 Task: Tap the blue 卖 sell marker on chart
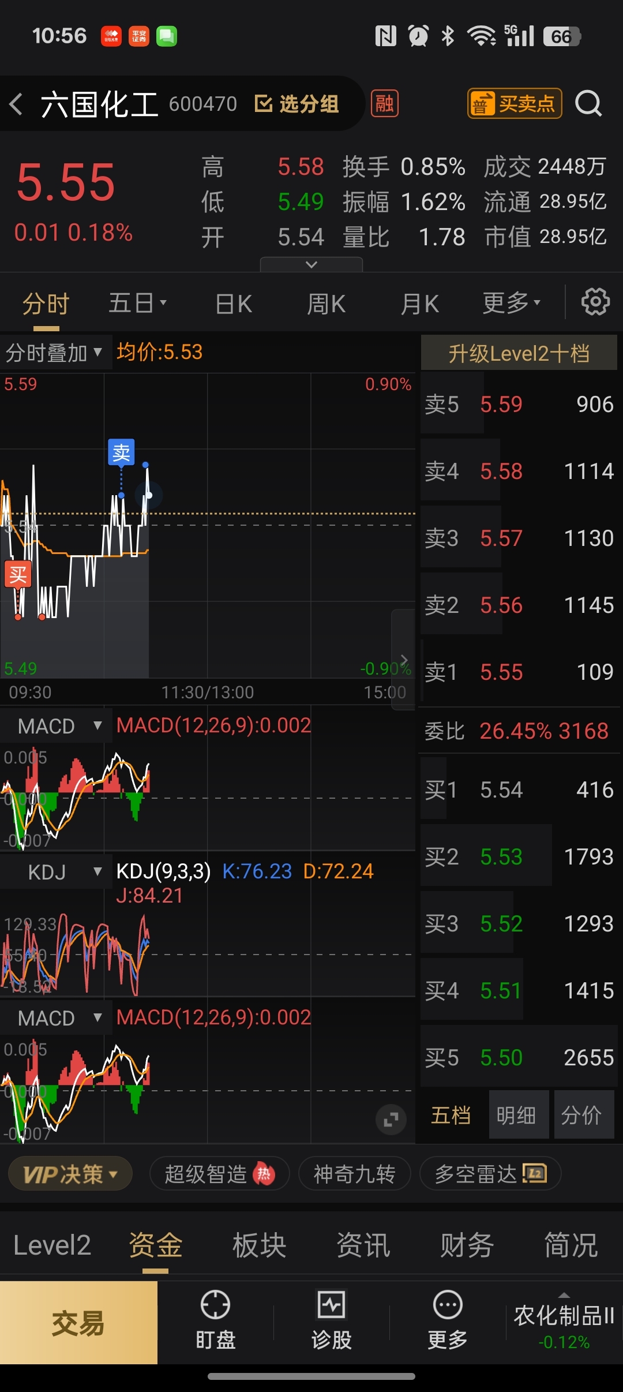[121, 452]
